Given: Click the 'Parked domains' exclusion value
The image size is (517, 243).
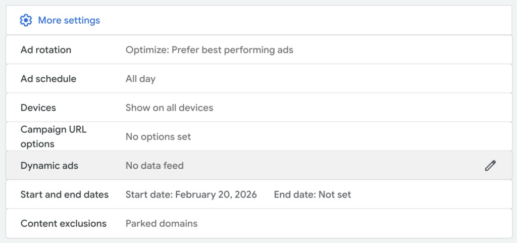Looking at the screenshot, I should pyautogui.click(x=162, y=223).
